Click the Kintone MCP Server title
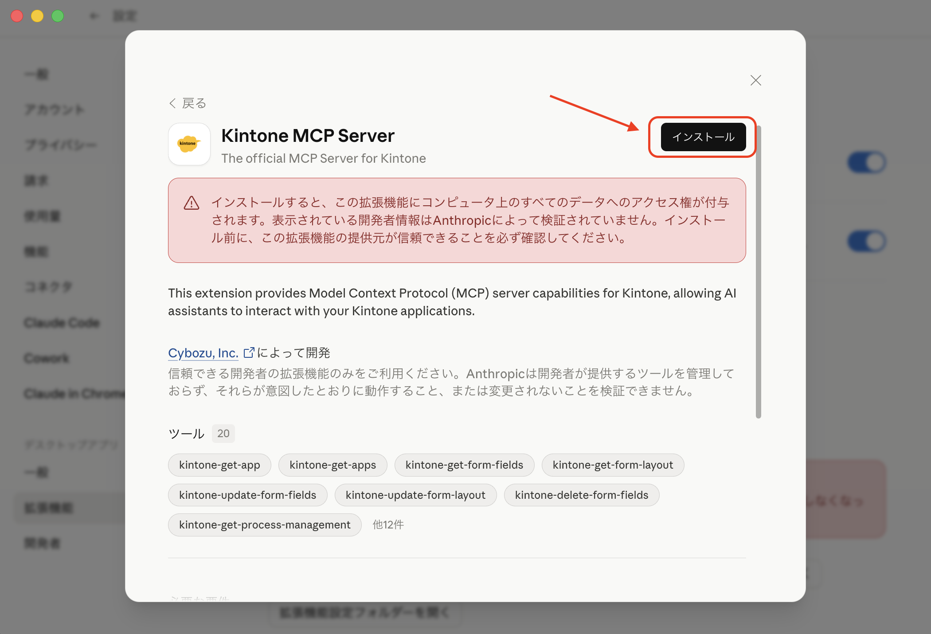 pyautogui.click(x=308, y=136)
